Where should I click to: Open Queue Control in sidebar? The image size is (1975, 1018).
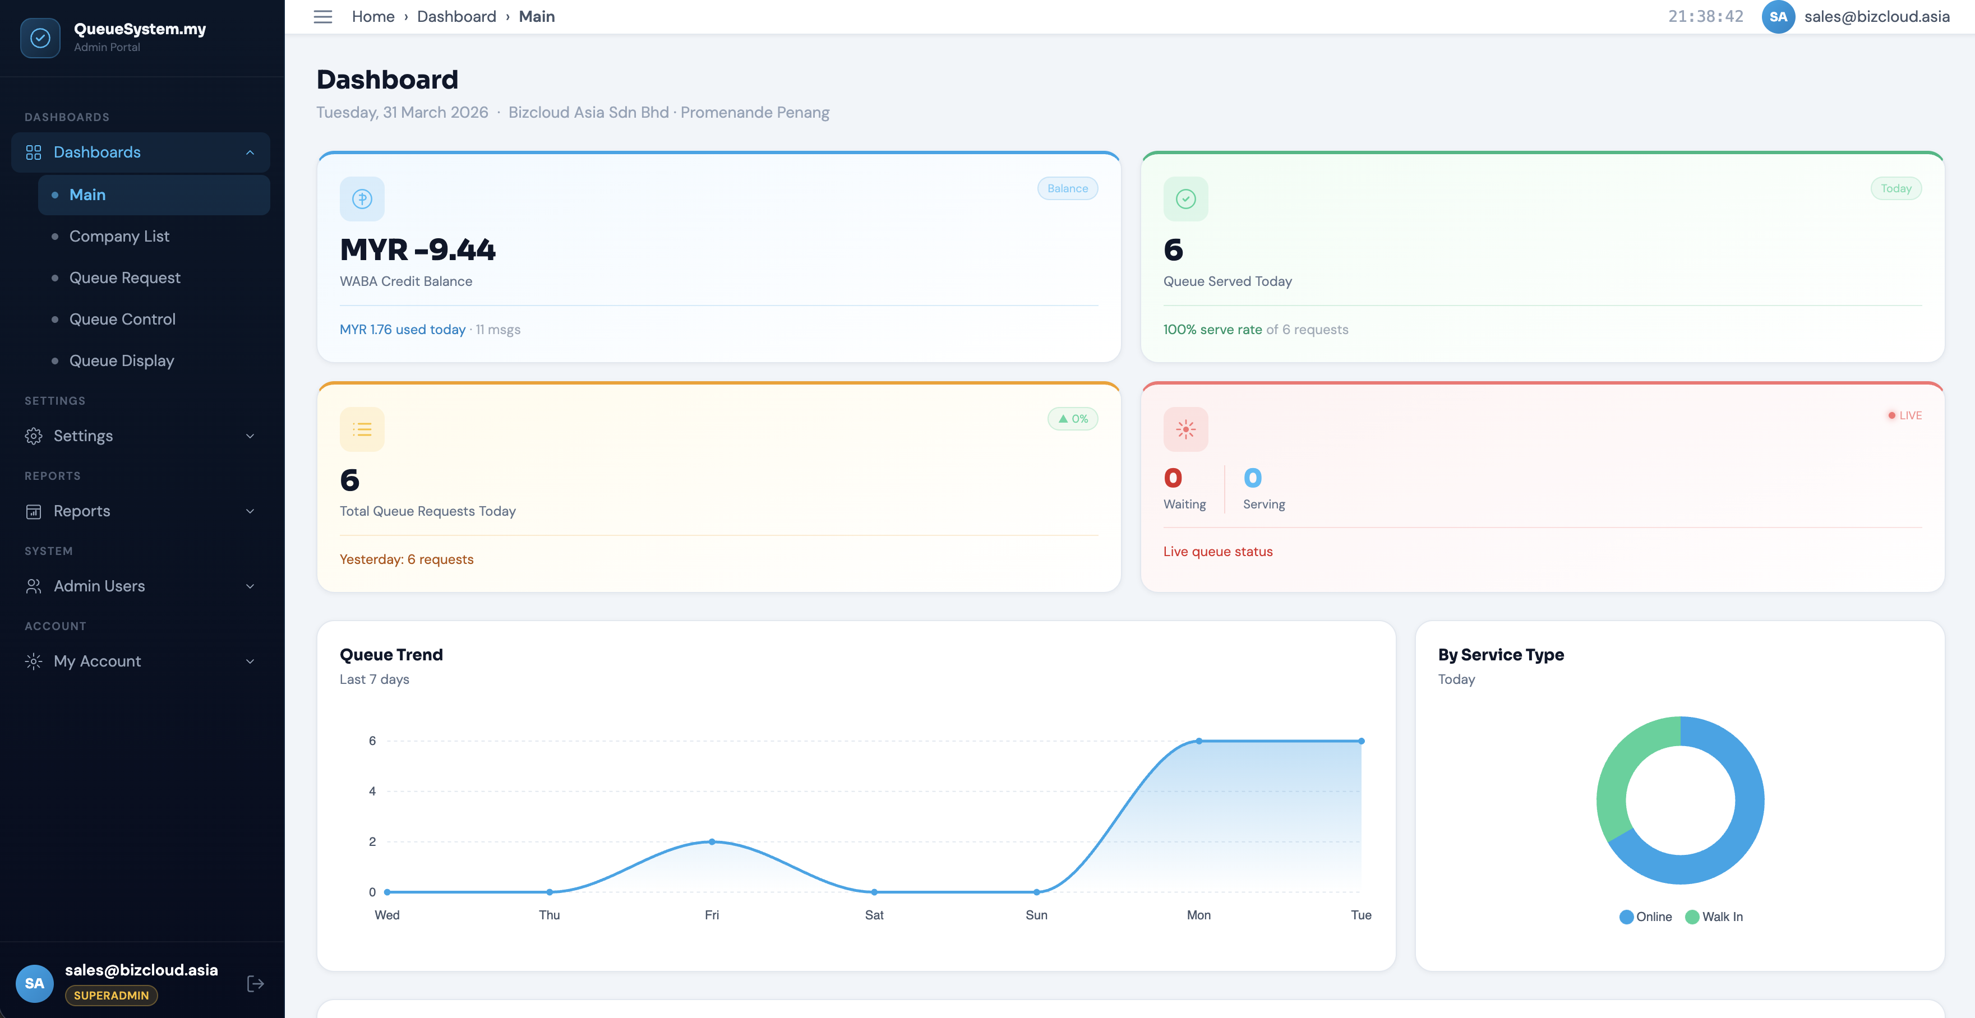tap(154, 319)
